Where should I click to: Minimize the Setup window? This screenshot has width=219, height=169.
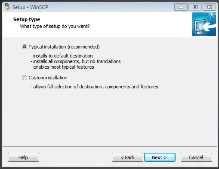click(x=181, y=7)
